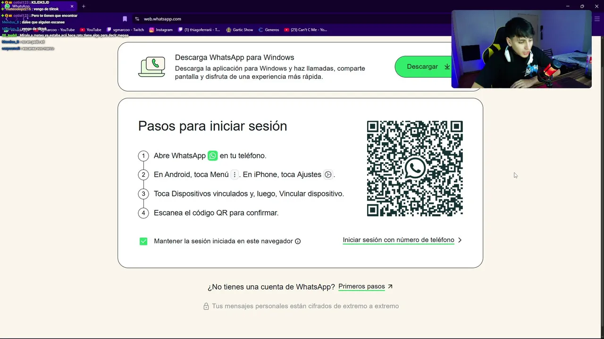
Task: Open the Gartic Show bookmark
Action: 240,30
